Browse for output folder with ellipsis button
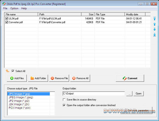 point(129,93)
